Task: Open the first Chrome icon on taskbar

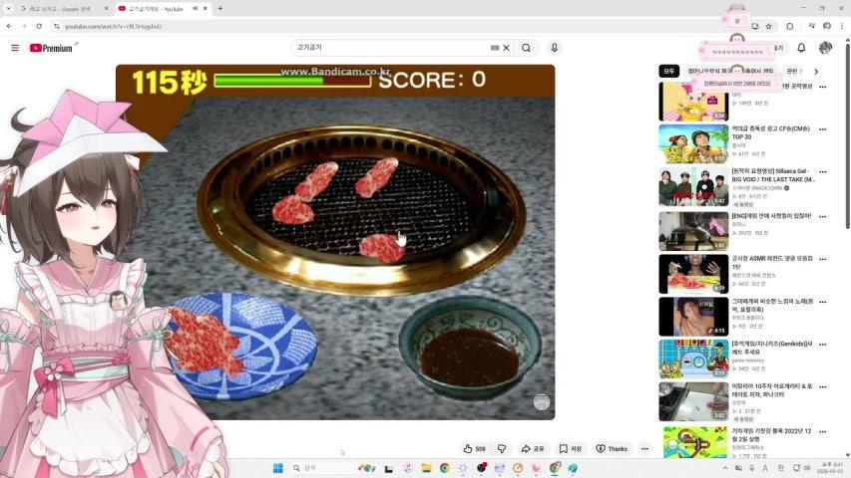Action: click(x=445, y=468)
